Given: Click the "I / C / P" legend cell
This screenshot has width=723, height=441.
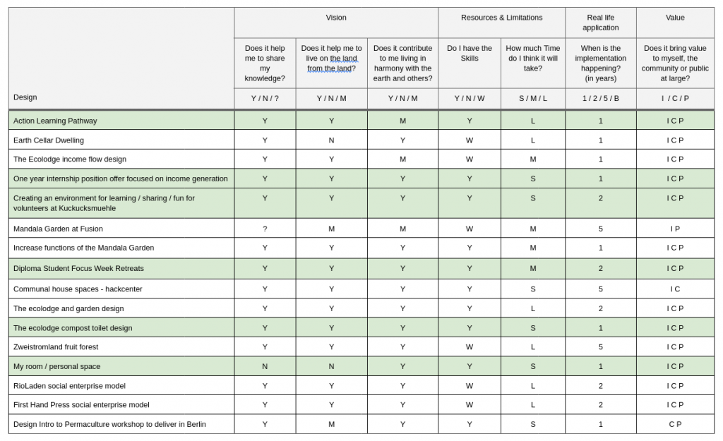Looking at the screenshot, I should point(675,99).
